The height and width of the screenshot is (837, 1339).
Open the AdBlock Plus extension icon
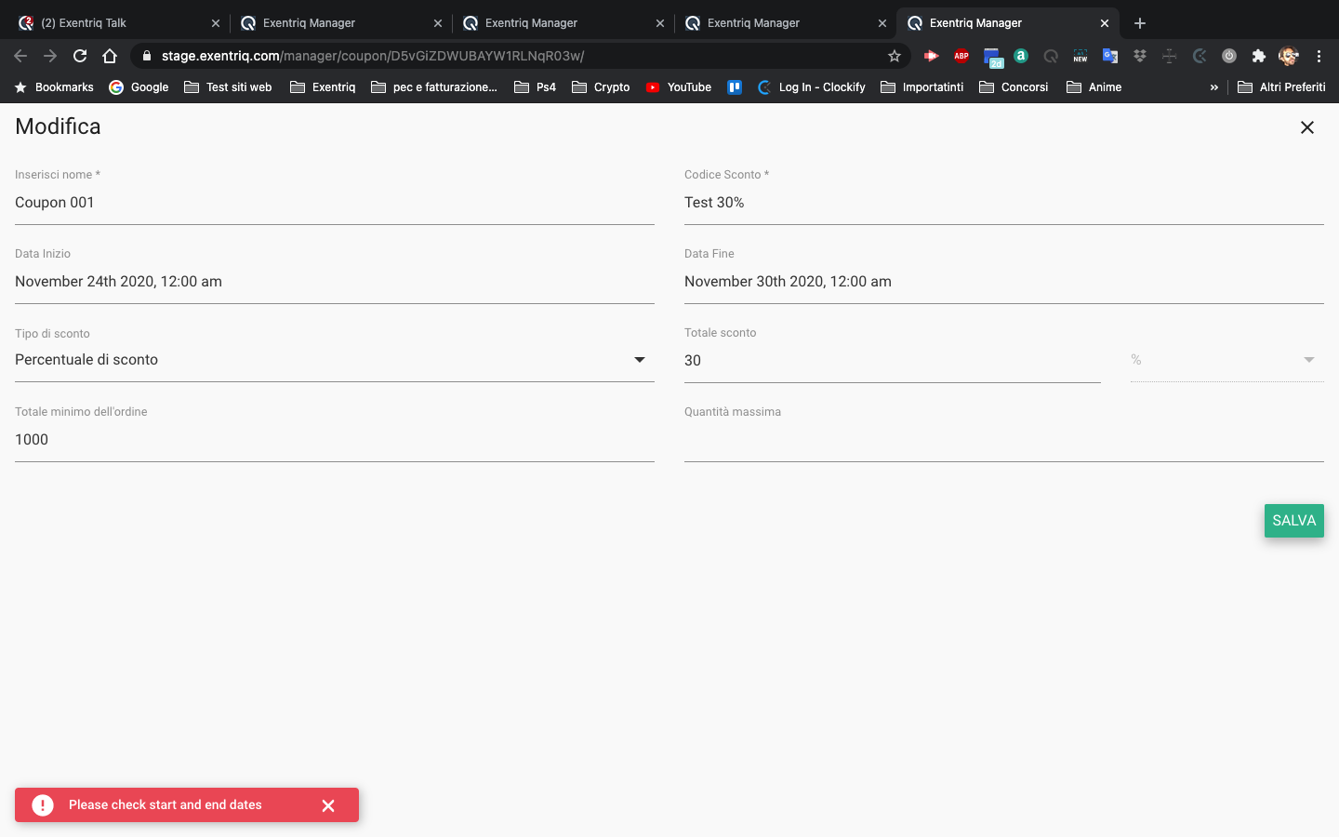[x=961, y=56]
